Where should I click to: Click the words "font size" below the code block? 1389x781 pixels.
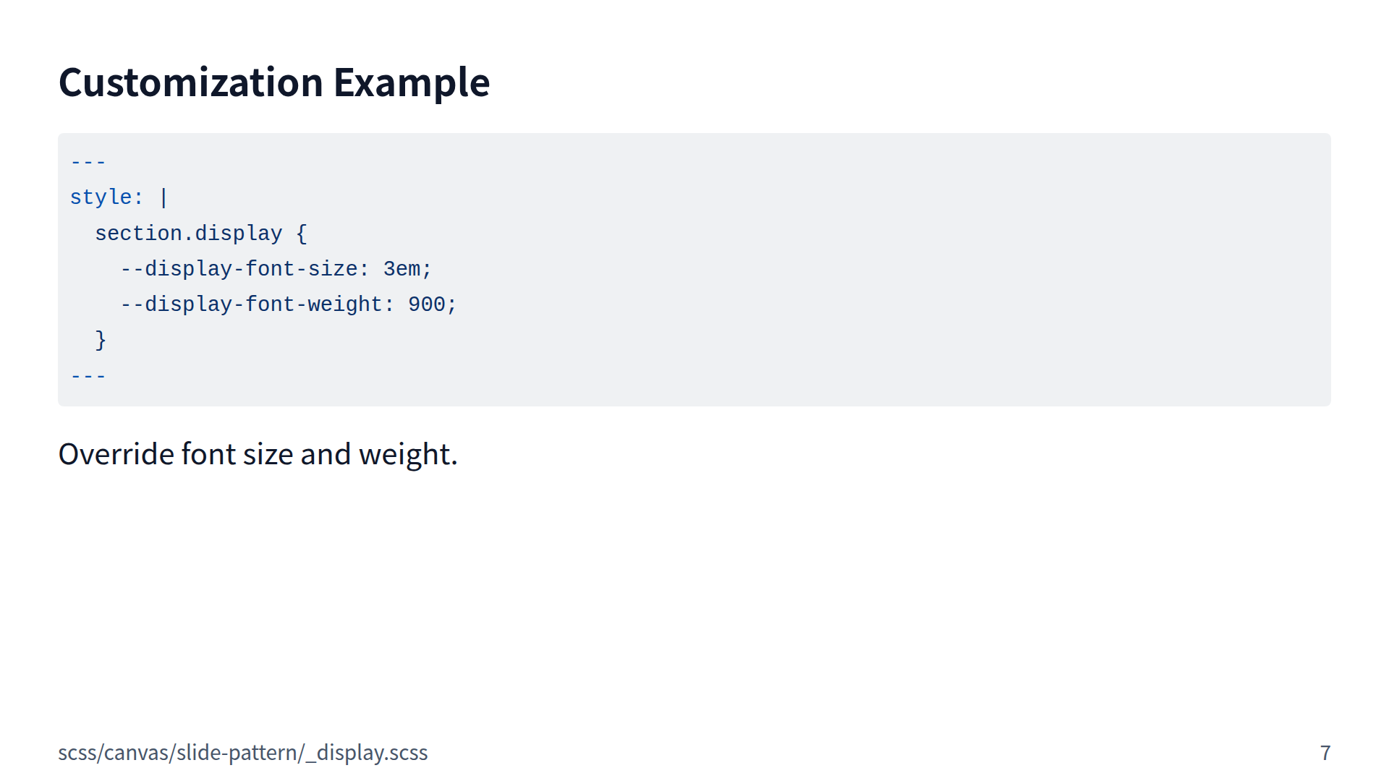pos(238,454)
